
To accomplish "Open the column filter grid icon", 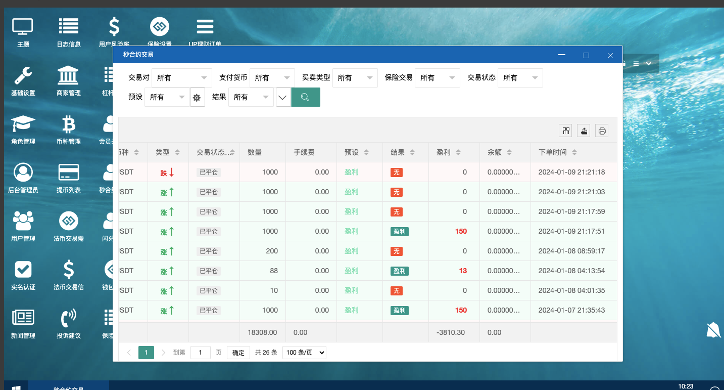I will click(566, 131).
